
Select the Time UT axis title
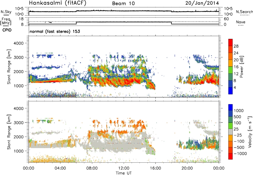[124, 173]
